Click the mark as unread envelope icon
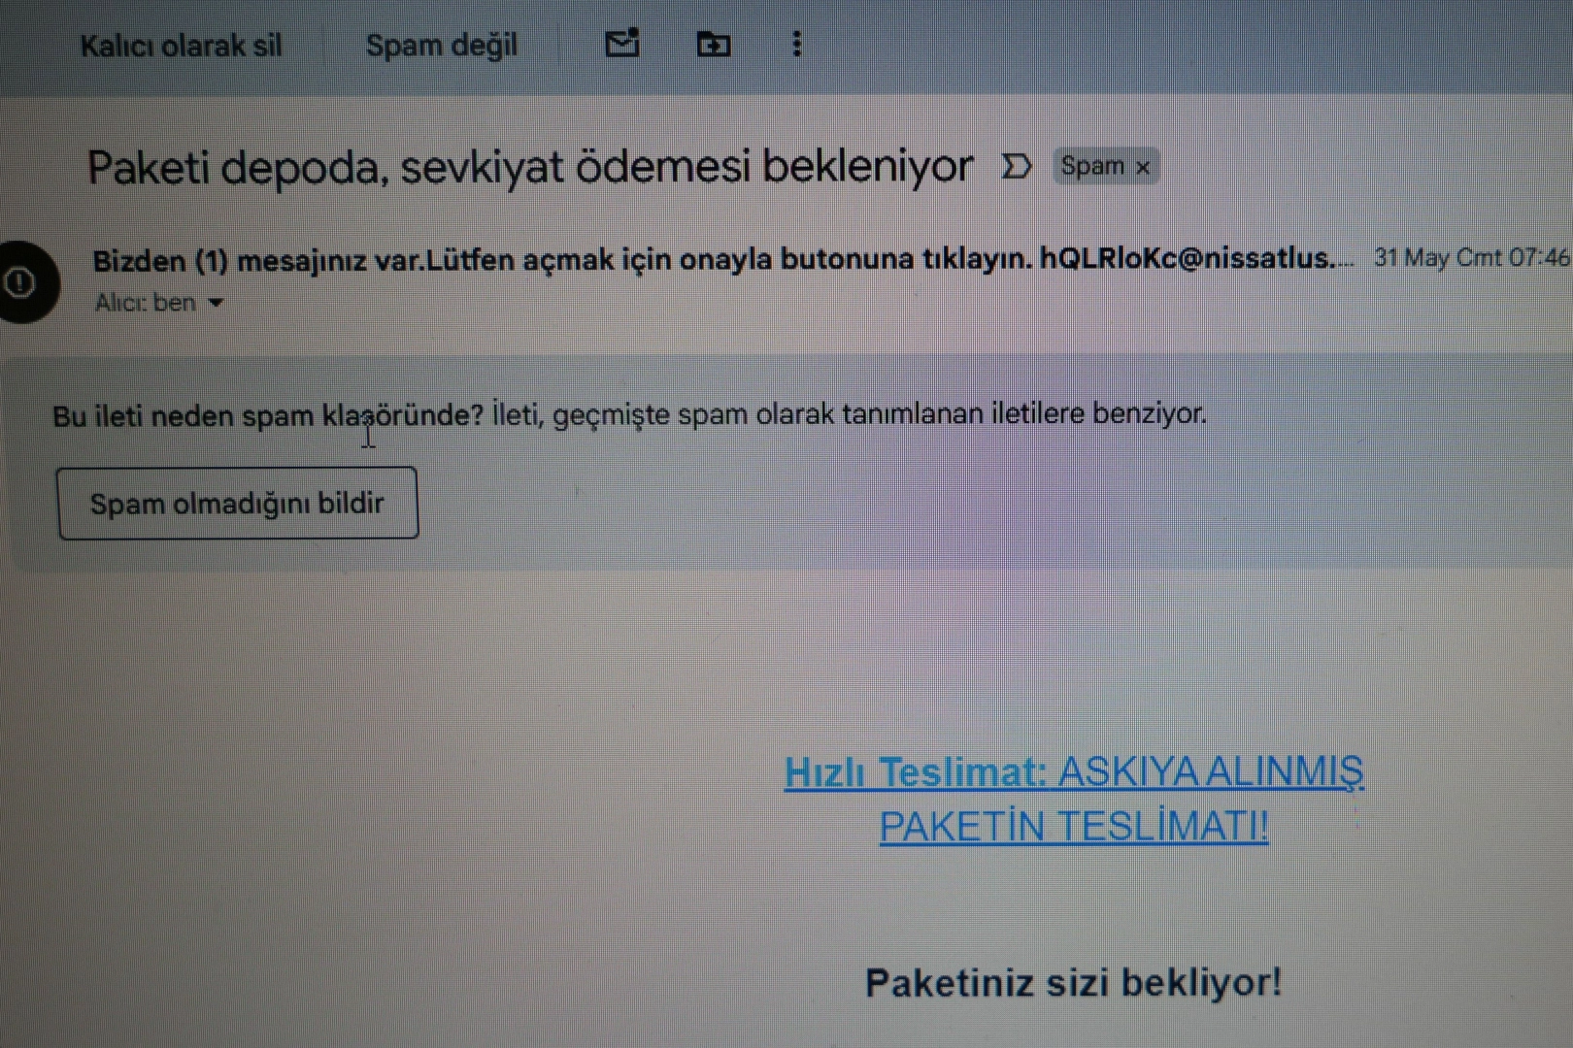1573x1048 pixels. (x=621, y=44)
